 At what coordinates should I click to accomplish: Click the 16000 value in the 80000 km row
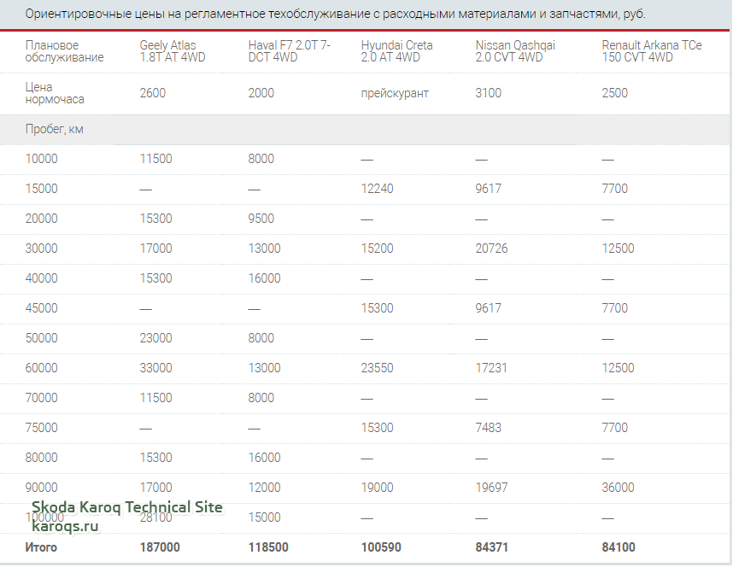(265, 458)
